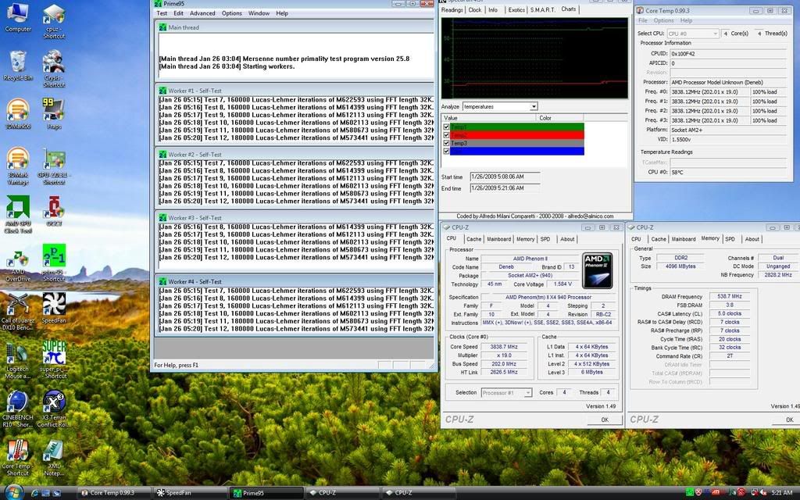Click OK in the CPU-Z processor window

(x=605, y=420)
